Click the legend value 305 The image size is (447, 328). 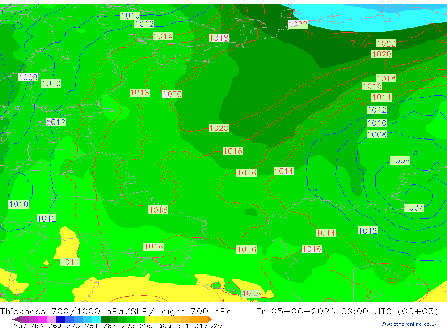(164, 325)
